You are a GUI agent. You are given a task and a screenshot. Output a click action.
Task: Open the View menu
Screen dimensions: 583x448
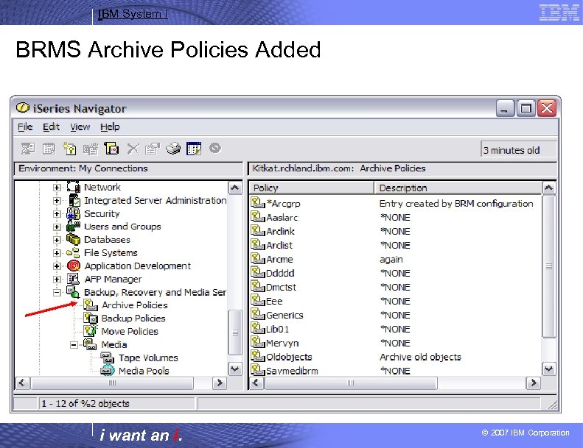coord(80,127)
